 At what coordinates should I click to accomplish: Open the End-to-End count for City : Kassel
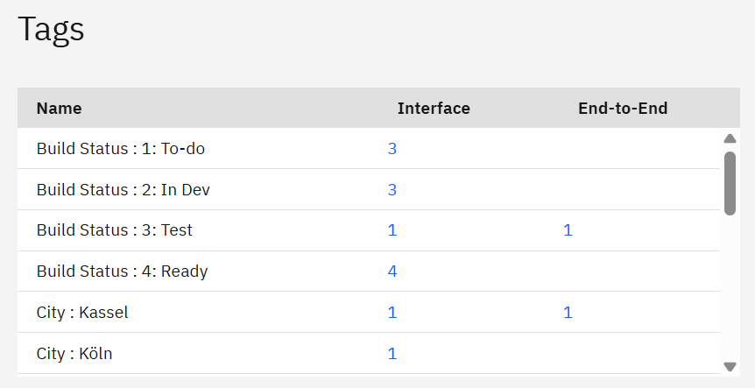[568, 313]
